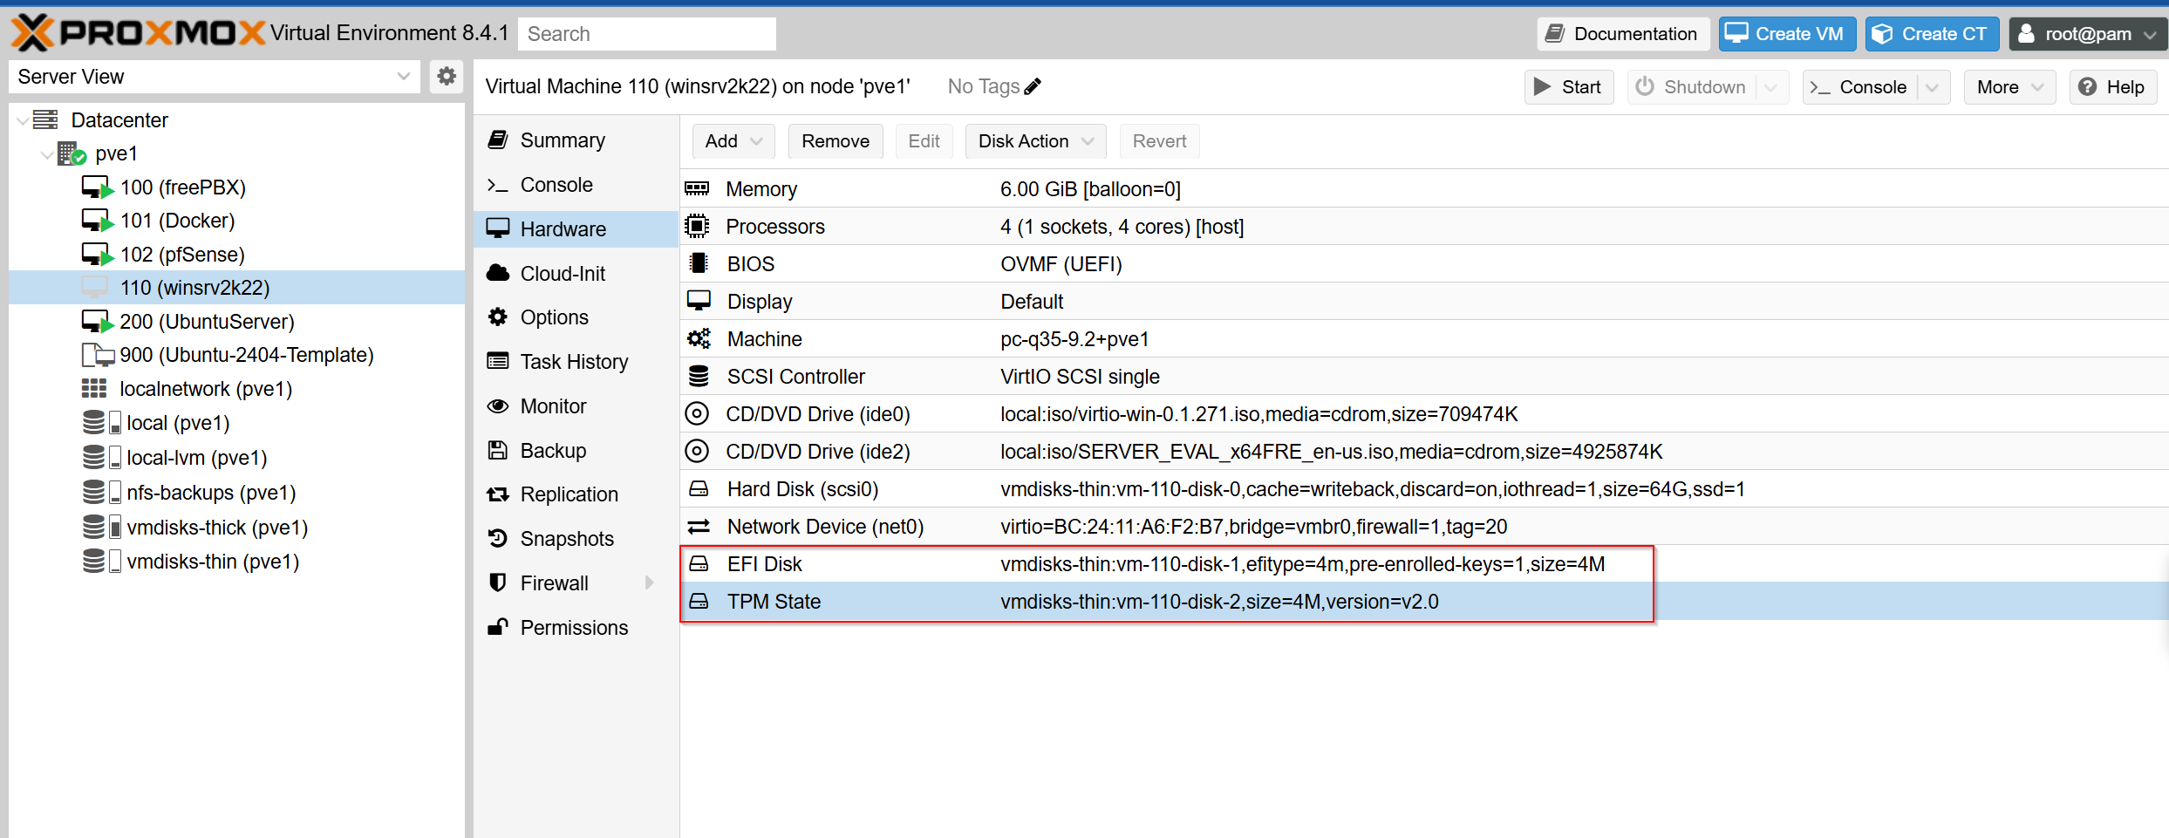Click the SCSI Controller database icon
The image size is (2169, 838).
pyautogui.click(x=699, y=376)
